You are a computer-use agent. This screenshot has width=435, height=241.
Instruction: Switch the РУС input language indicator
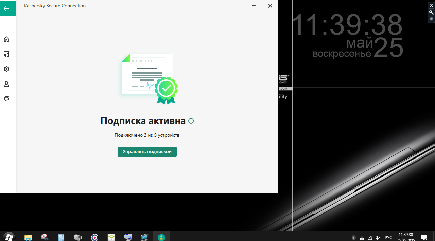388,238
